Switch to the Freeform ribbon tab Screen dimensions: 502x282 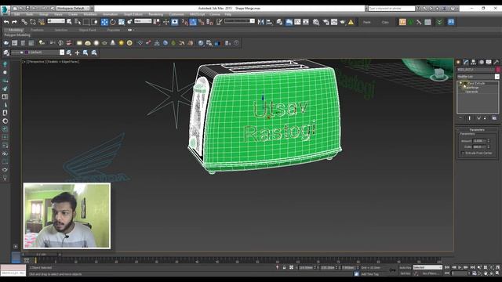coord(37,30)
